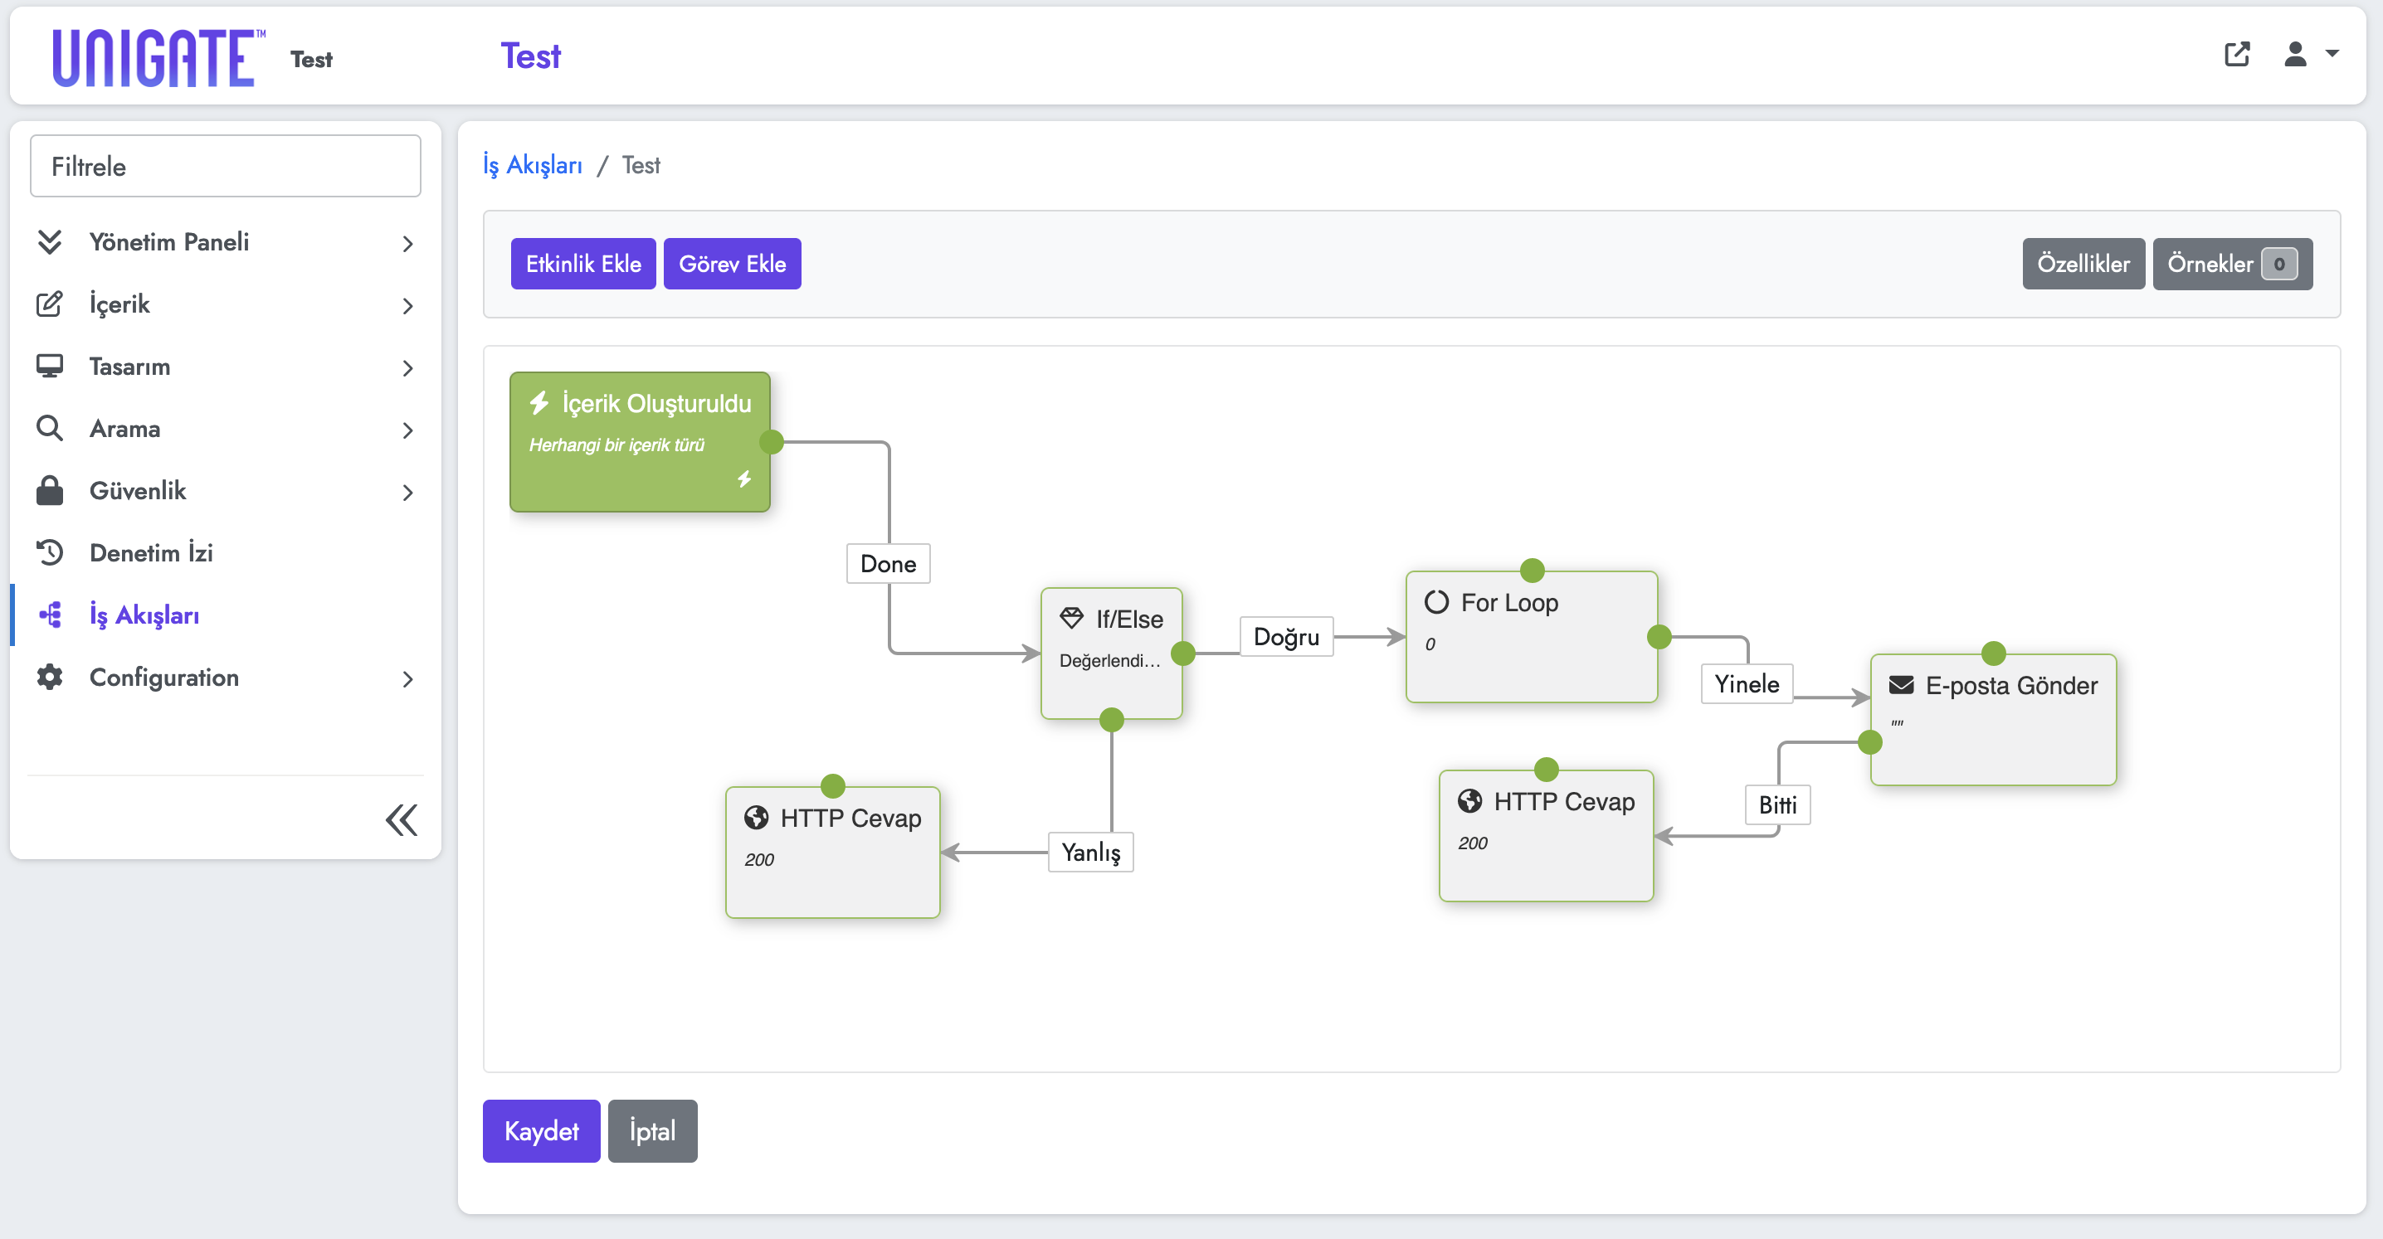Click If/Else bottom endpoint dot
2383x1239 pixels.
(x=1112, y=718)
